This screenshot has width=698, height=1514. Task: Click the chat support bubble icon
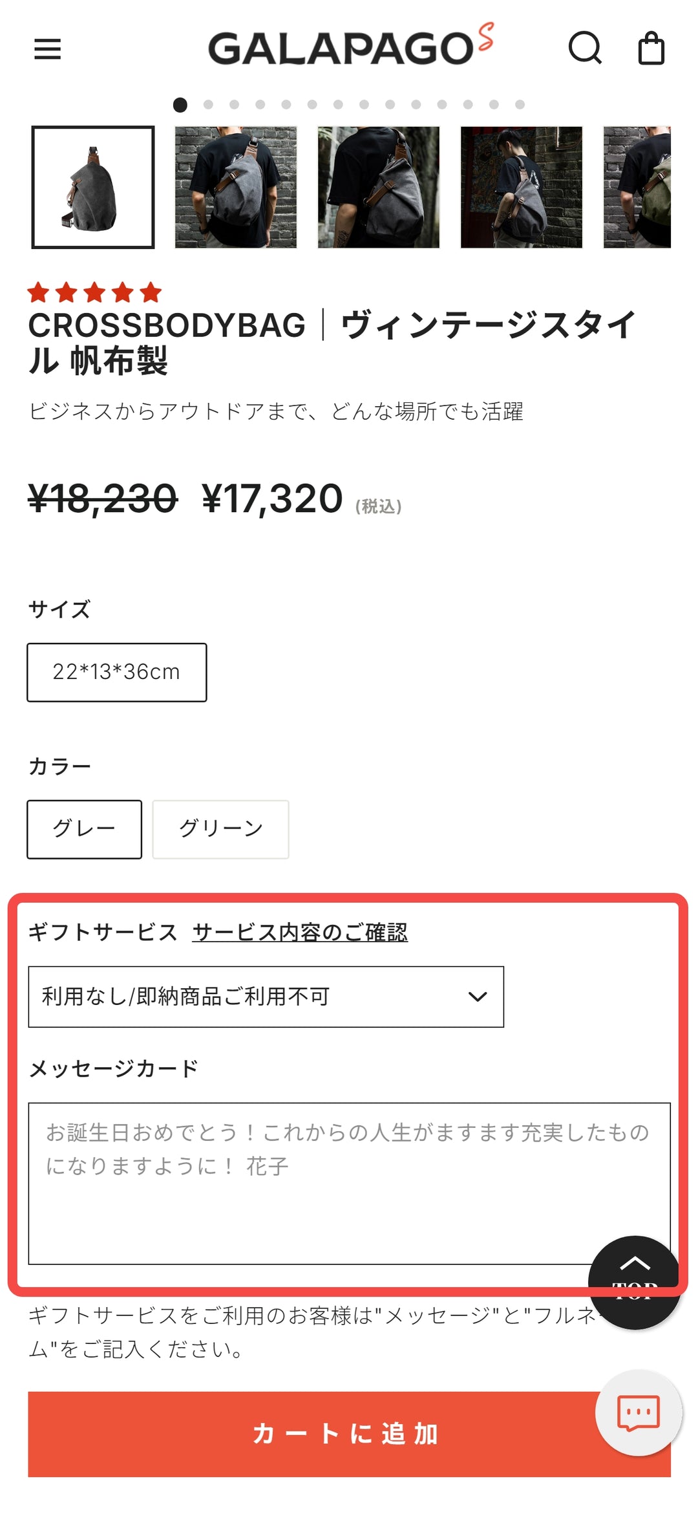pos(639,1412)
